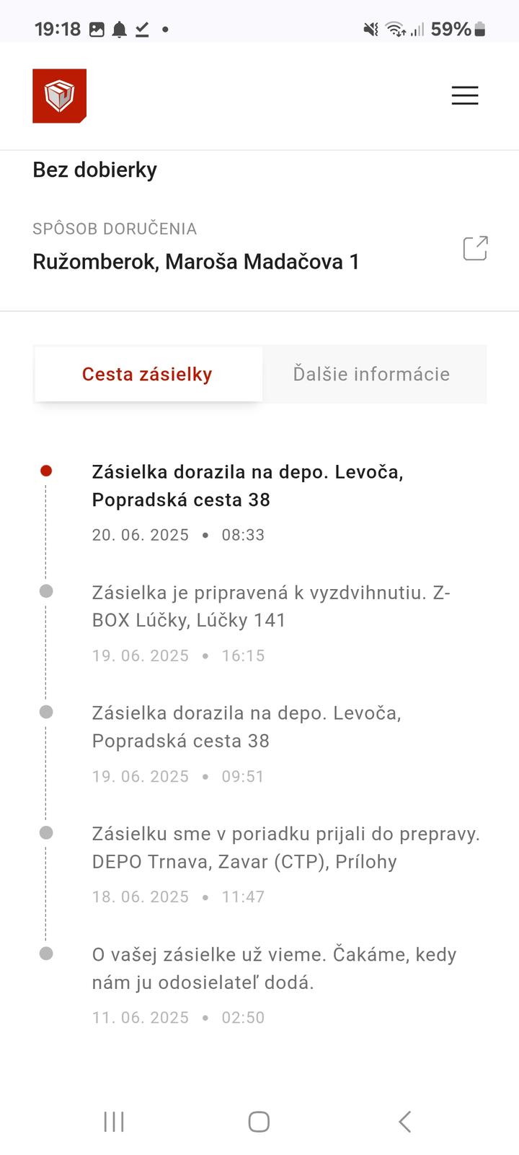Open delivery address external link icon
519x1155 pixels.
coord(475,248)
